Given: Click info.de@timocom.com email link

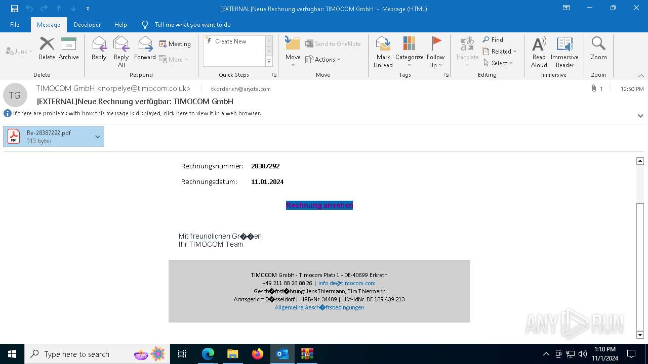Looking at the screenshot, I should (x=347, y=283).
